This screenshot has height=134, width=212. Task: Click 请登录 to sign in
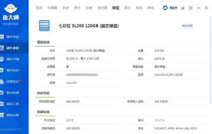171,8
